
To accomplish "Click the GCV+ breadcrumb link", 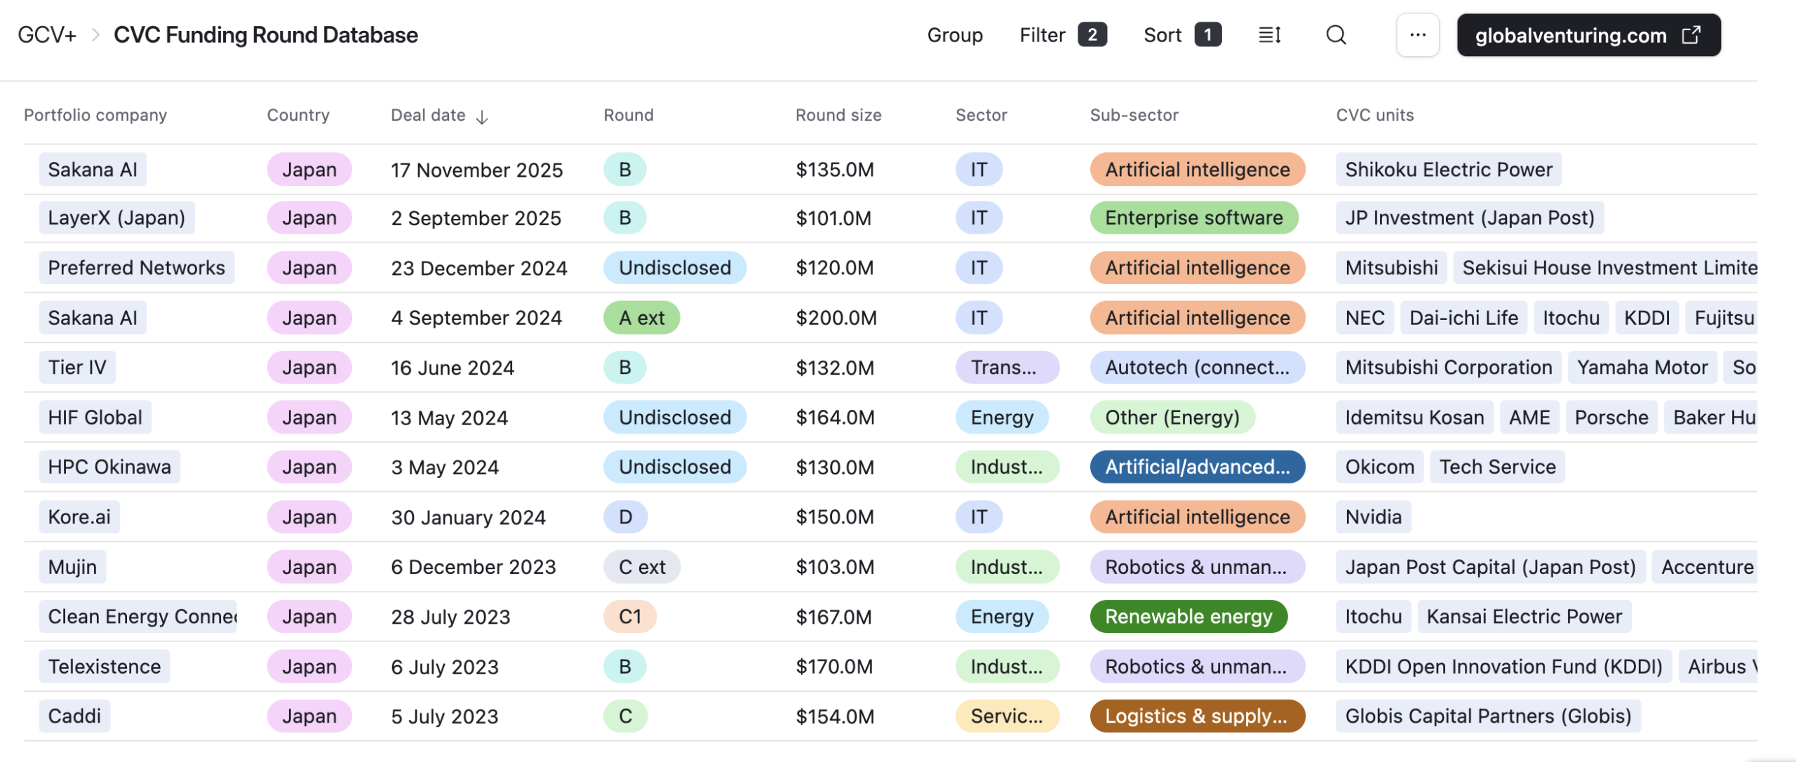I will tap(46, 35).
